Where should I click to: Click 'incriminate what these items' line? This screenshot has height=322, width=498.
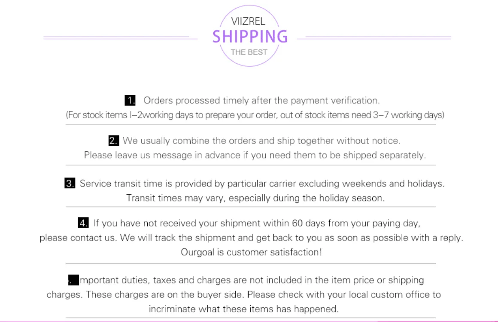coord(243,309)
